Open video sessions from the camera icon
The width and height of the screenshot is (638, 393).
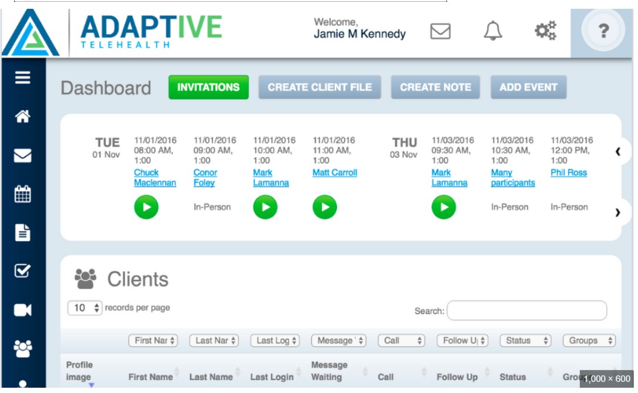(x=22, y=310)
